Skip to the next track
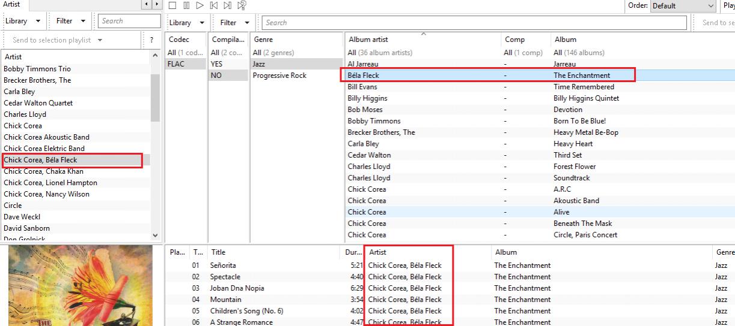This screenshot has width=735, height=326. [x=227, y=5]
